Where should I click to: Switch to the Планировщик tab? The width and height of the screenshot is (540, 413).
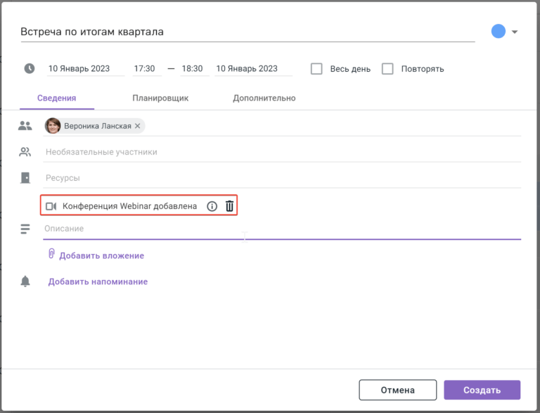160,98
